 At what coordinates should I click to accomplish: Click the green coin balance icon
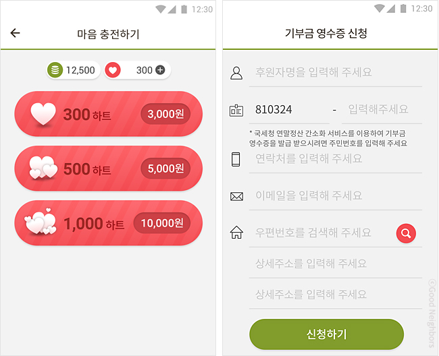tap(55, 70)
